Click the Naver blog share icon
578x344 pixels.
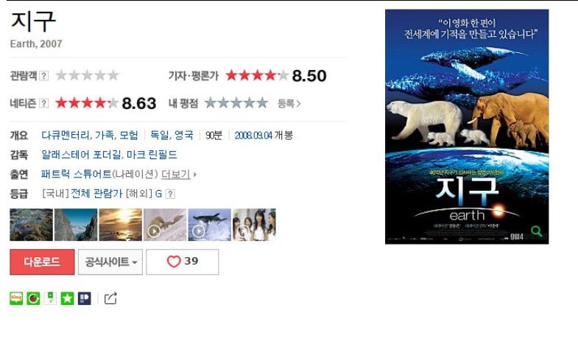pyautogui.click(x=16, y=298)
